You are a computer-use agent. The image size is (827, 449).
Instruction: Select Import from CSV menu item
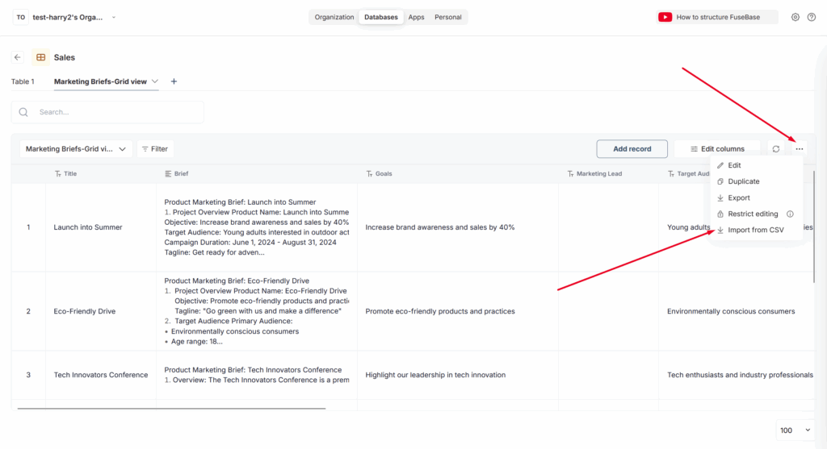(755, 230)
